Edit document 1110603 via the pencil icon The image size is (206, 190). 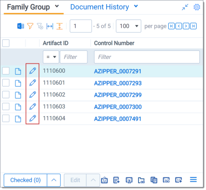(33, 107)
